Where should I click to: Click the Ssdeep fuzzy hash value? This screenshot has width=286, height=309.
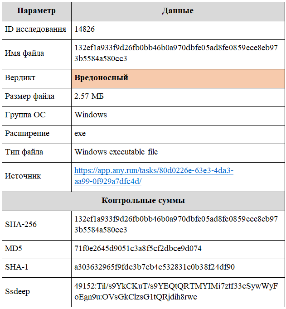[176, 291]
